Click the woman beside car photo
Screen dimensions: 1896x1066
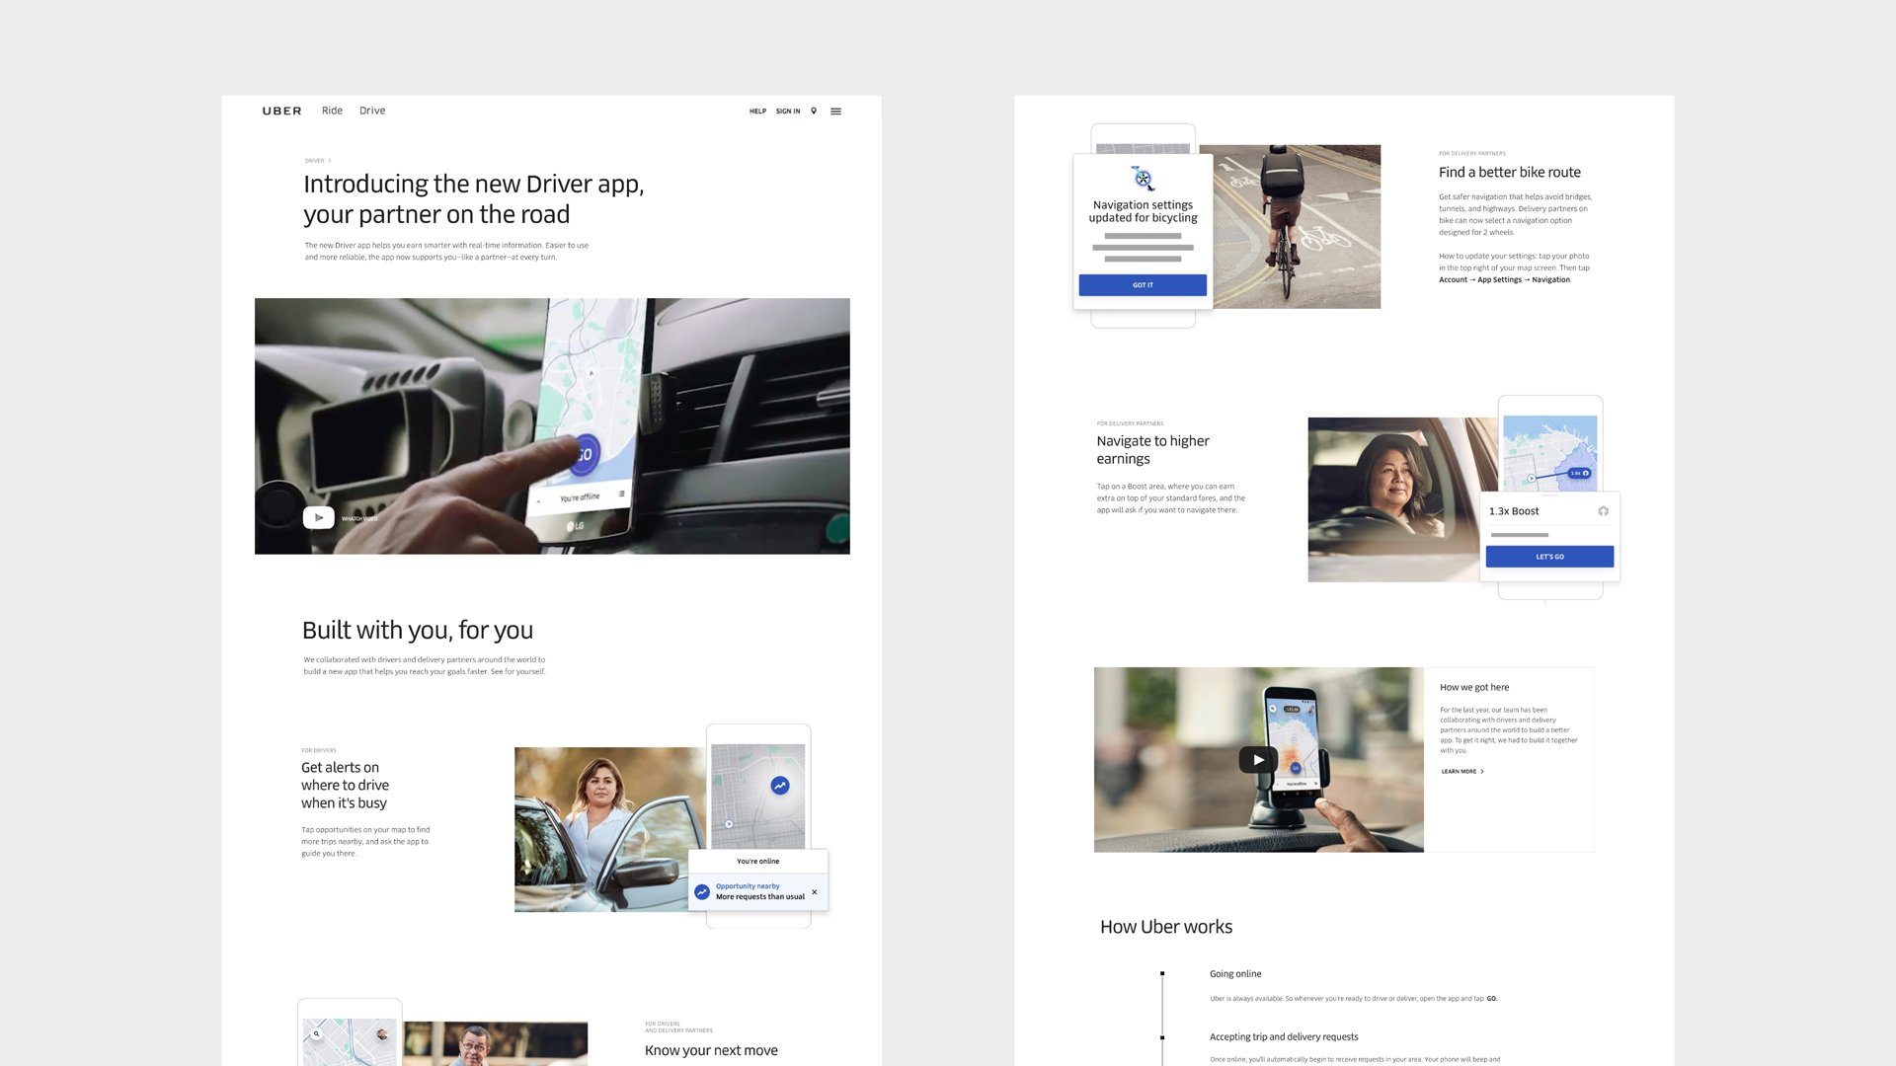pos(600,829)
